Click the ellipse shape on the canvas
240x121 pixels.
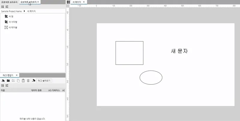151,77
